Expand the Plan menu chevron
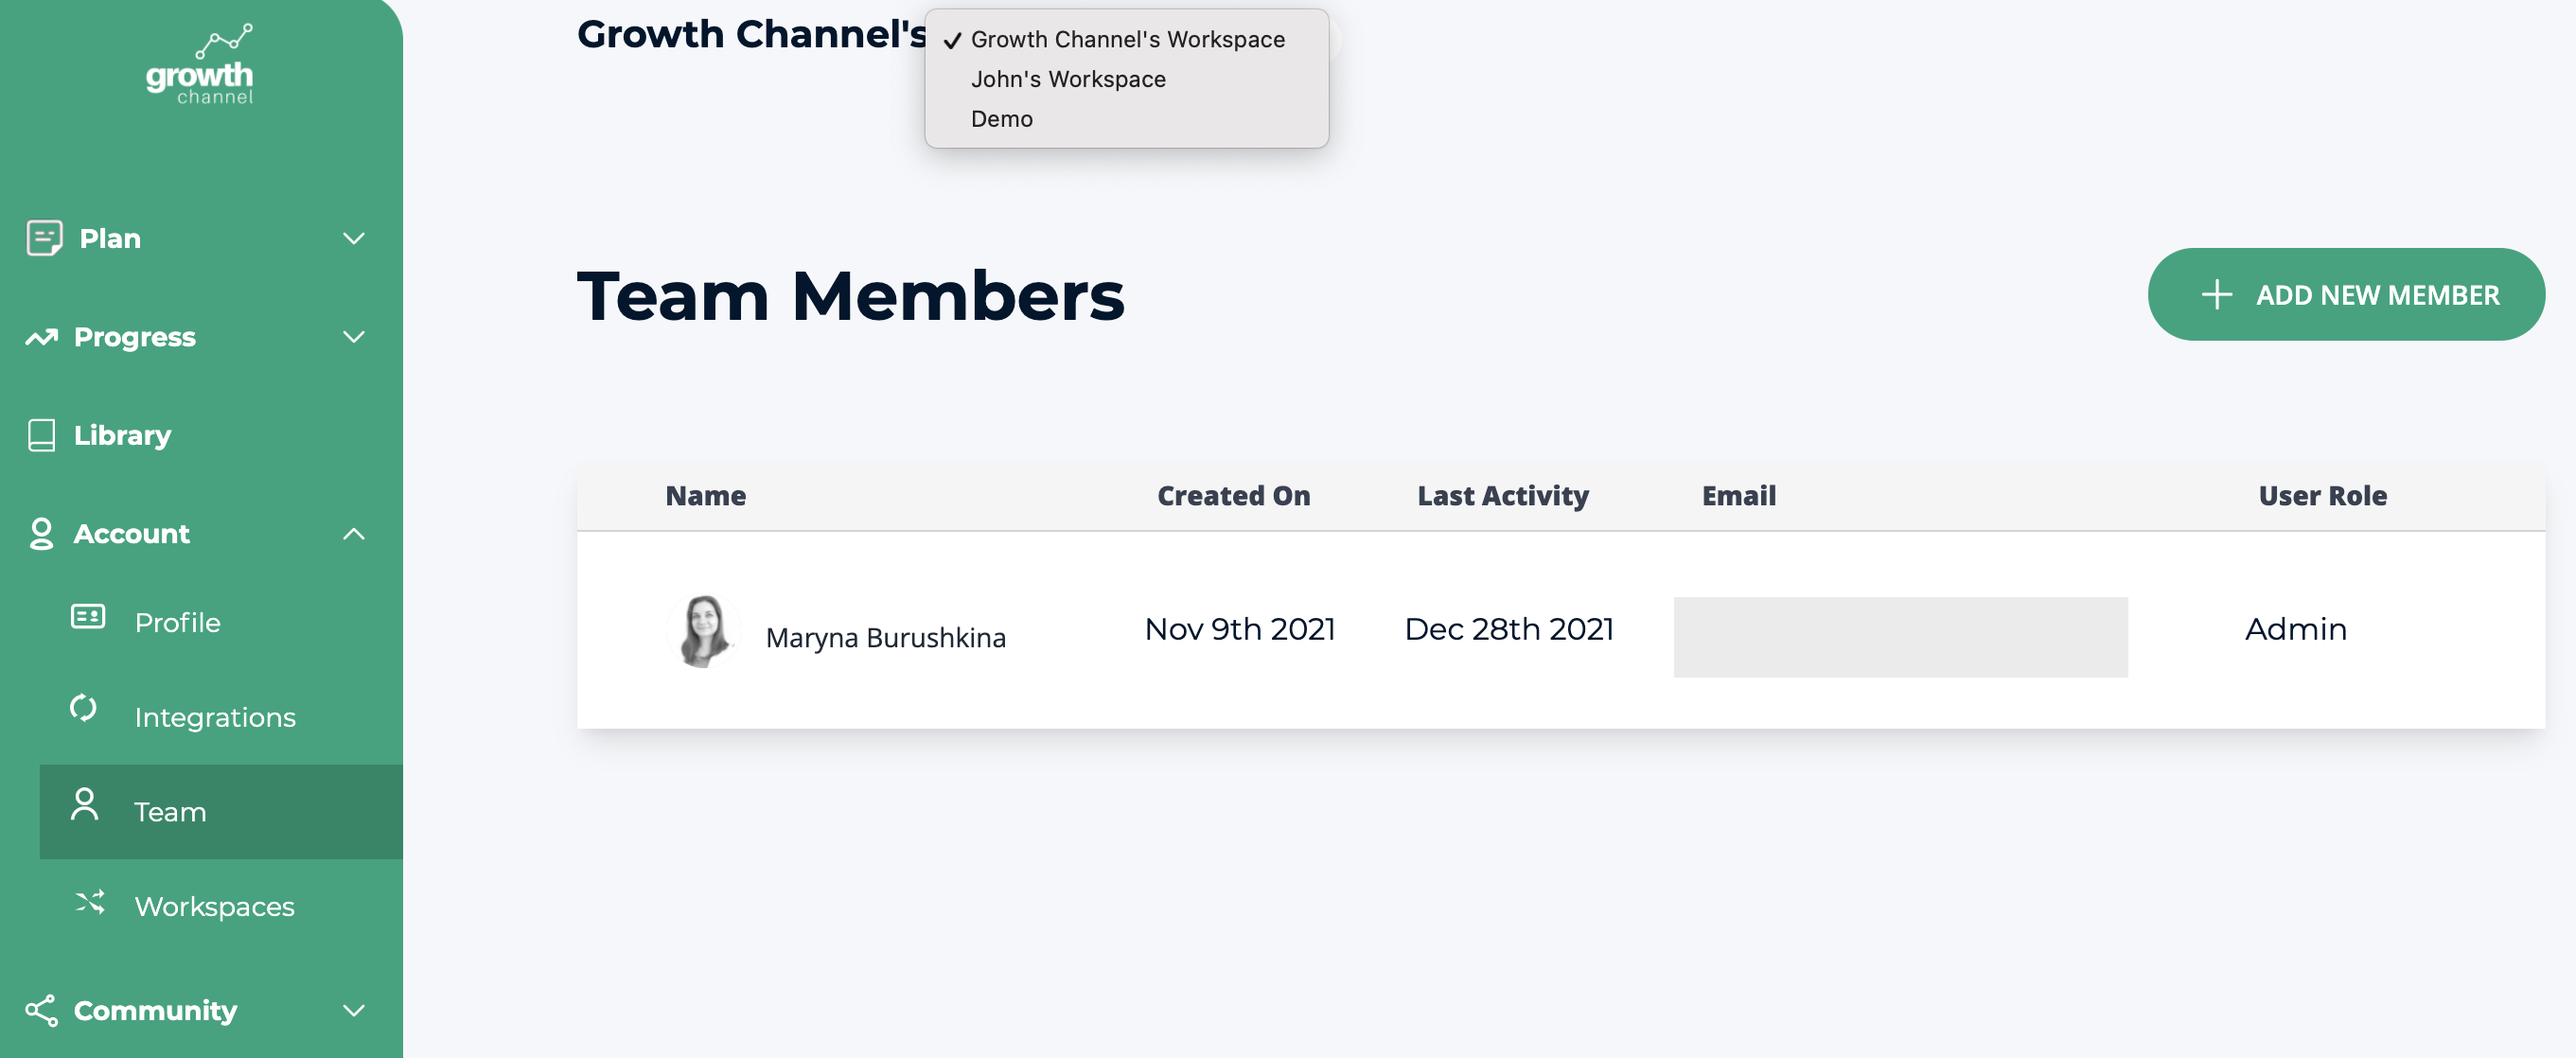 tap(354, 238)
